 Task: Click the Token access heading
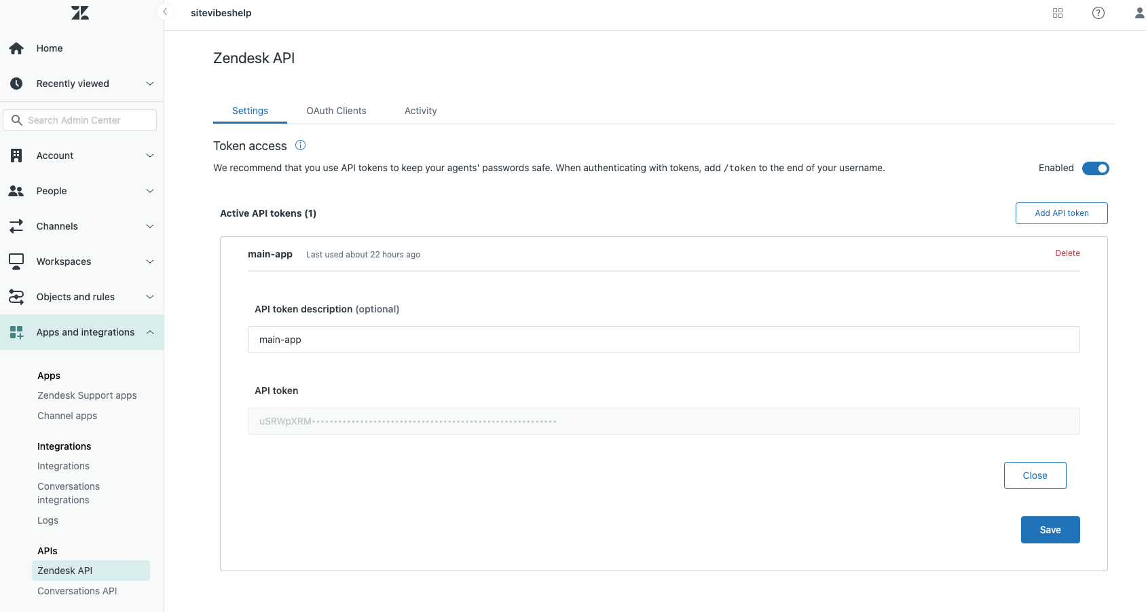tap(250, 146)
